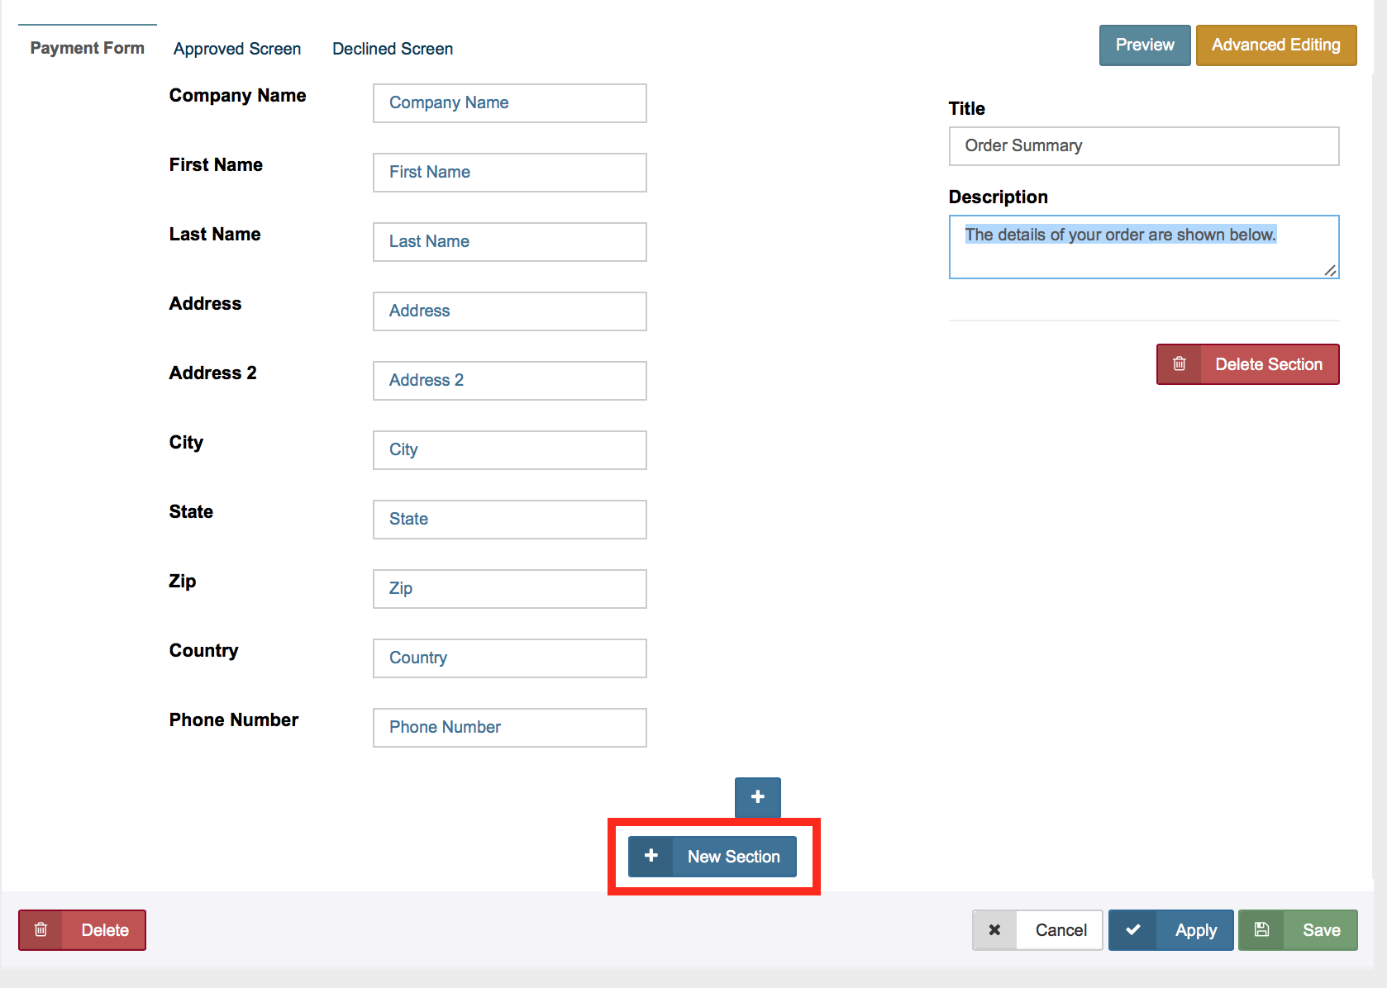Click into the Company Name field
This screenshot has height=988, width=1387.
[x=509, y=103]
